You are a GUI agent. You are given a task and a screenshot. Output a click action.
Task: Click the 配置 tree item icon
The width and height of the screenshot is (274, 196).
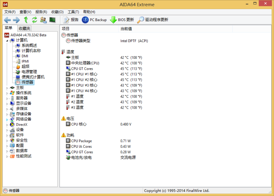12,145
